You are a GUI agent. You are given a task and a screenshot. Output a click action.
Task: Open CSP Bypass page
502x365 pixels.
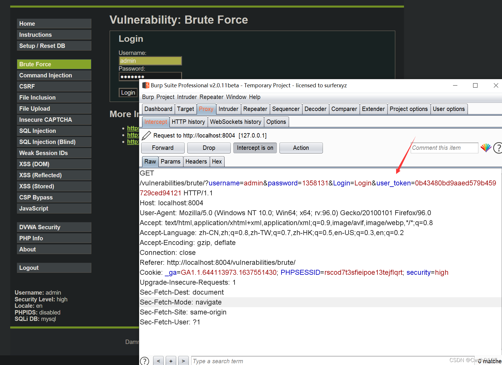pyautogui.click(x=54, y=197)
